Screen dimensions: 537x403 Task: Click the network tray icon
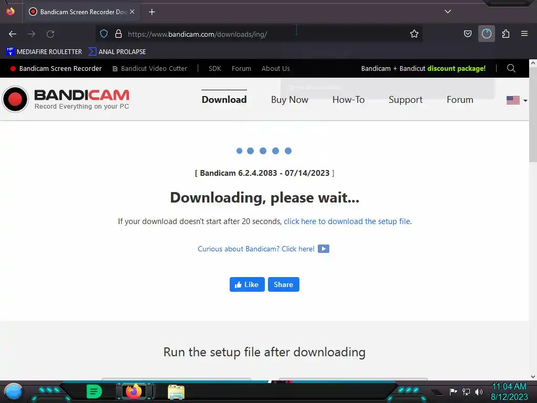coord(466,391)
